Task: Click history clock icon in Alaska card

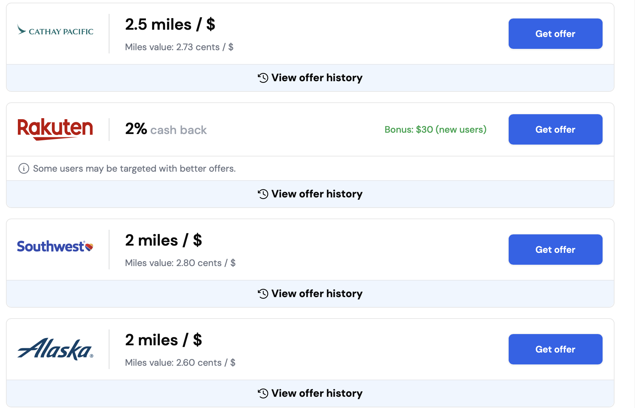Action: pyautogui.click(x=263, y=393)
